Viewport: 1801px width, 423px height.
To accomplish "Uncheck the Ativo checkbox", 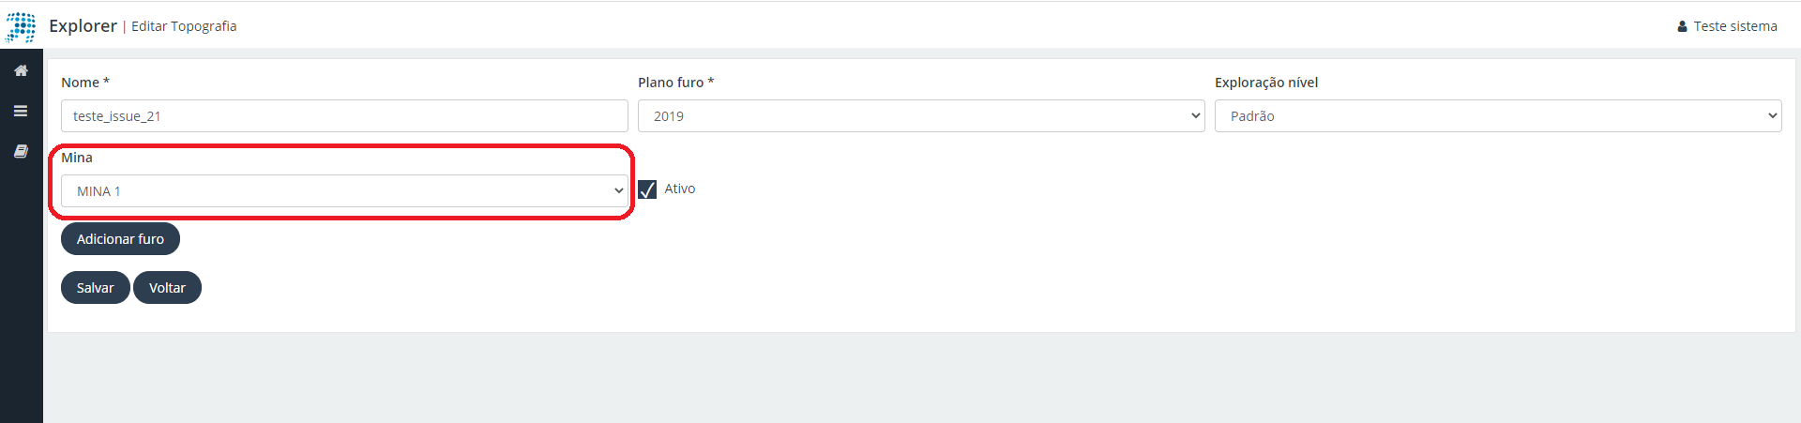I will [x=647, y=189].
